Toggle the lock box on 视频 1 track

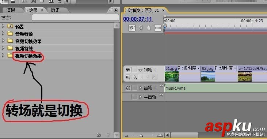tap(134, 70)
